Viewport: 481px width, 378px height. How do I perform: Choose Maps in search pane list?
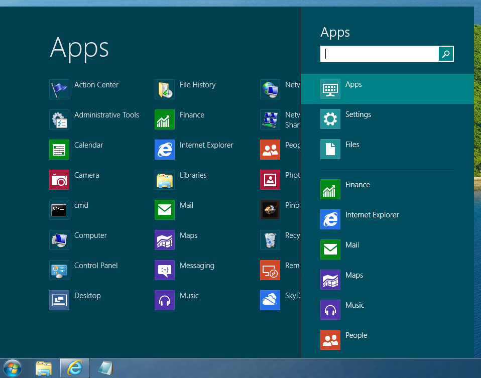[387, 279]
